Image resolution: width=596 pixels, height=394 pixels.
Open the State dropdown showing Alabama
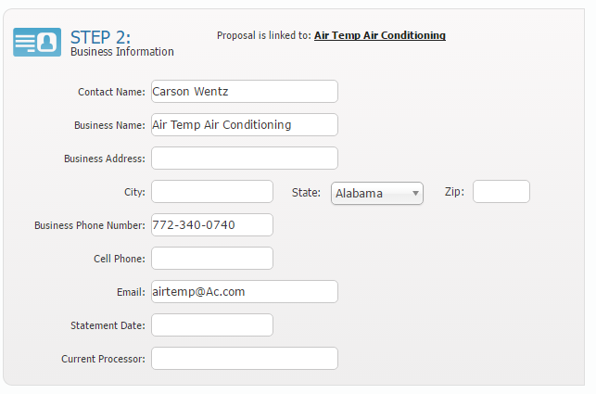click(x=376, y=193)
